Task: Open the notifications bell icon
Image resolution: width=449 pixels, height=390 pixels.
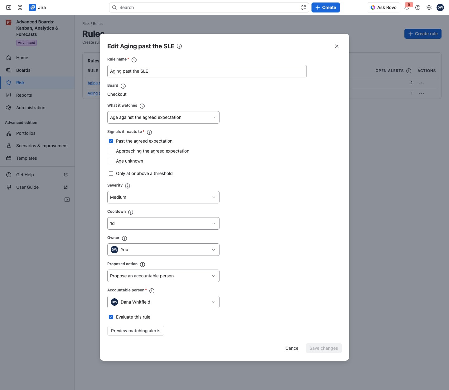Action: point(407,7)
